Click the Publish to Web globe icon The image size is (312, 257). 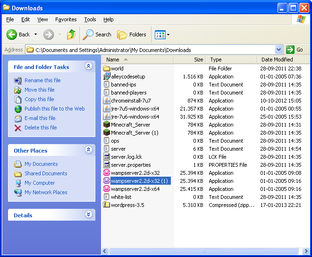point(18,109)
